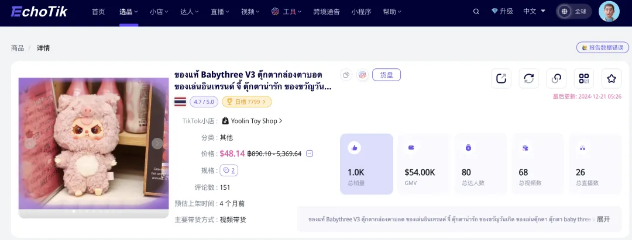Go to 首页 in the navigation
This screenshot has height=240, width=632.
point(98,12)
